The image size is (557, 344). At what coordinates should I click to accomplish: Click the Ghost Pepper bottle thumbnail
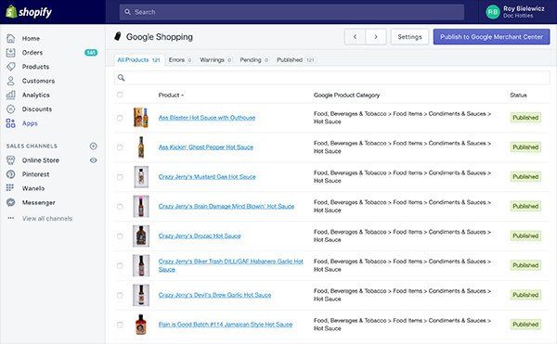tap(141, 147)
